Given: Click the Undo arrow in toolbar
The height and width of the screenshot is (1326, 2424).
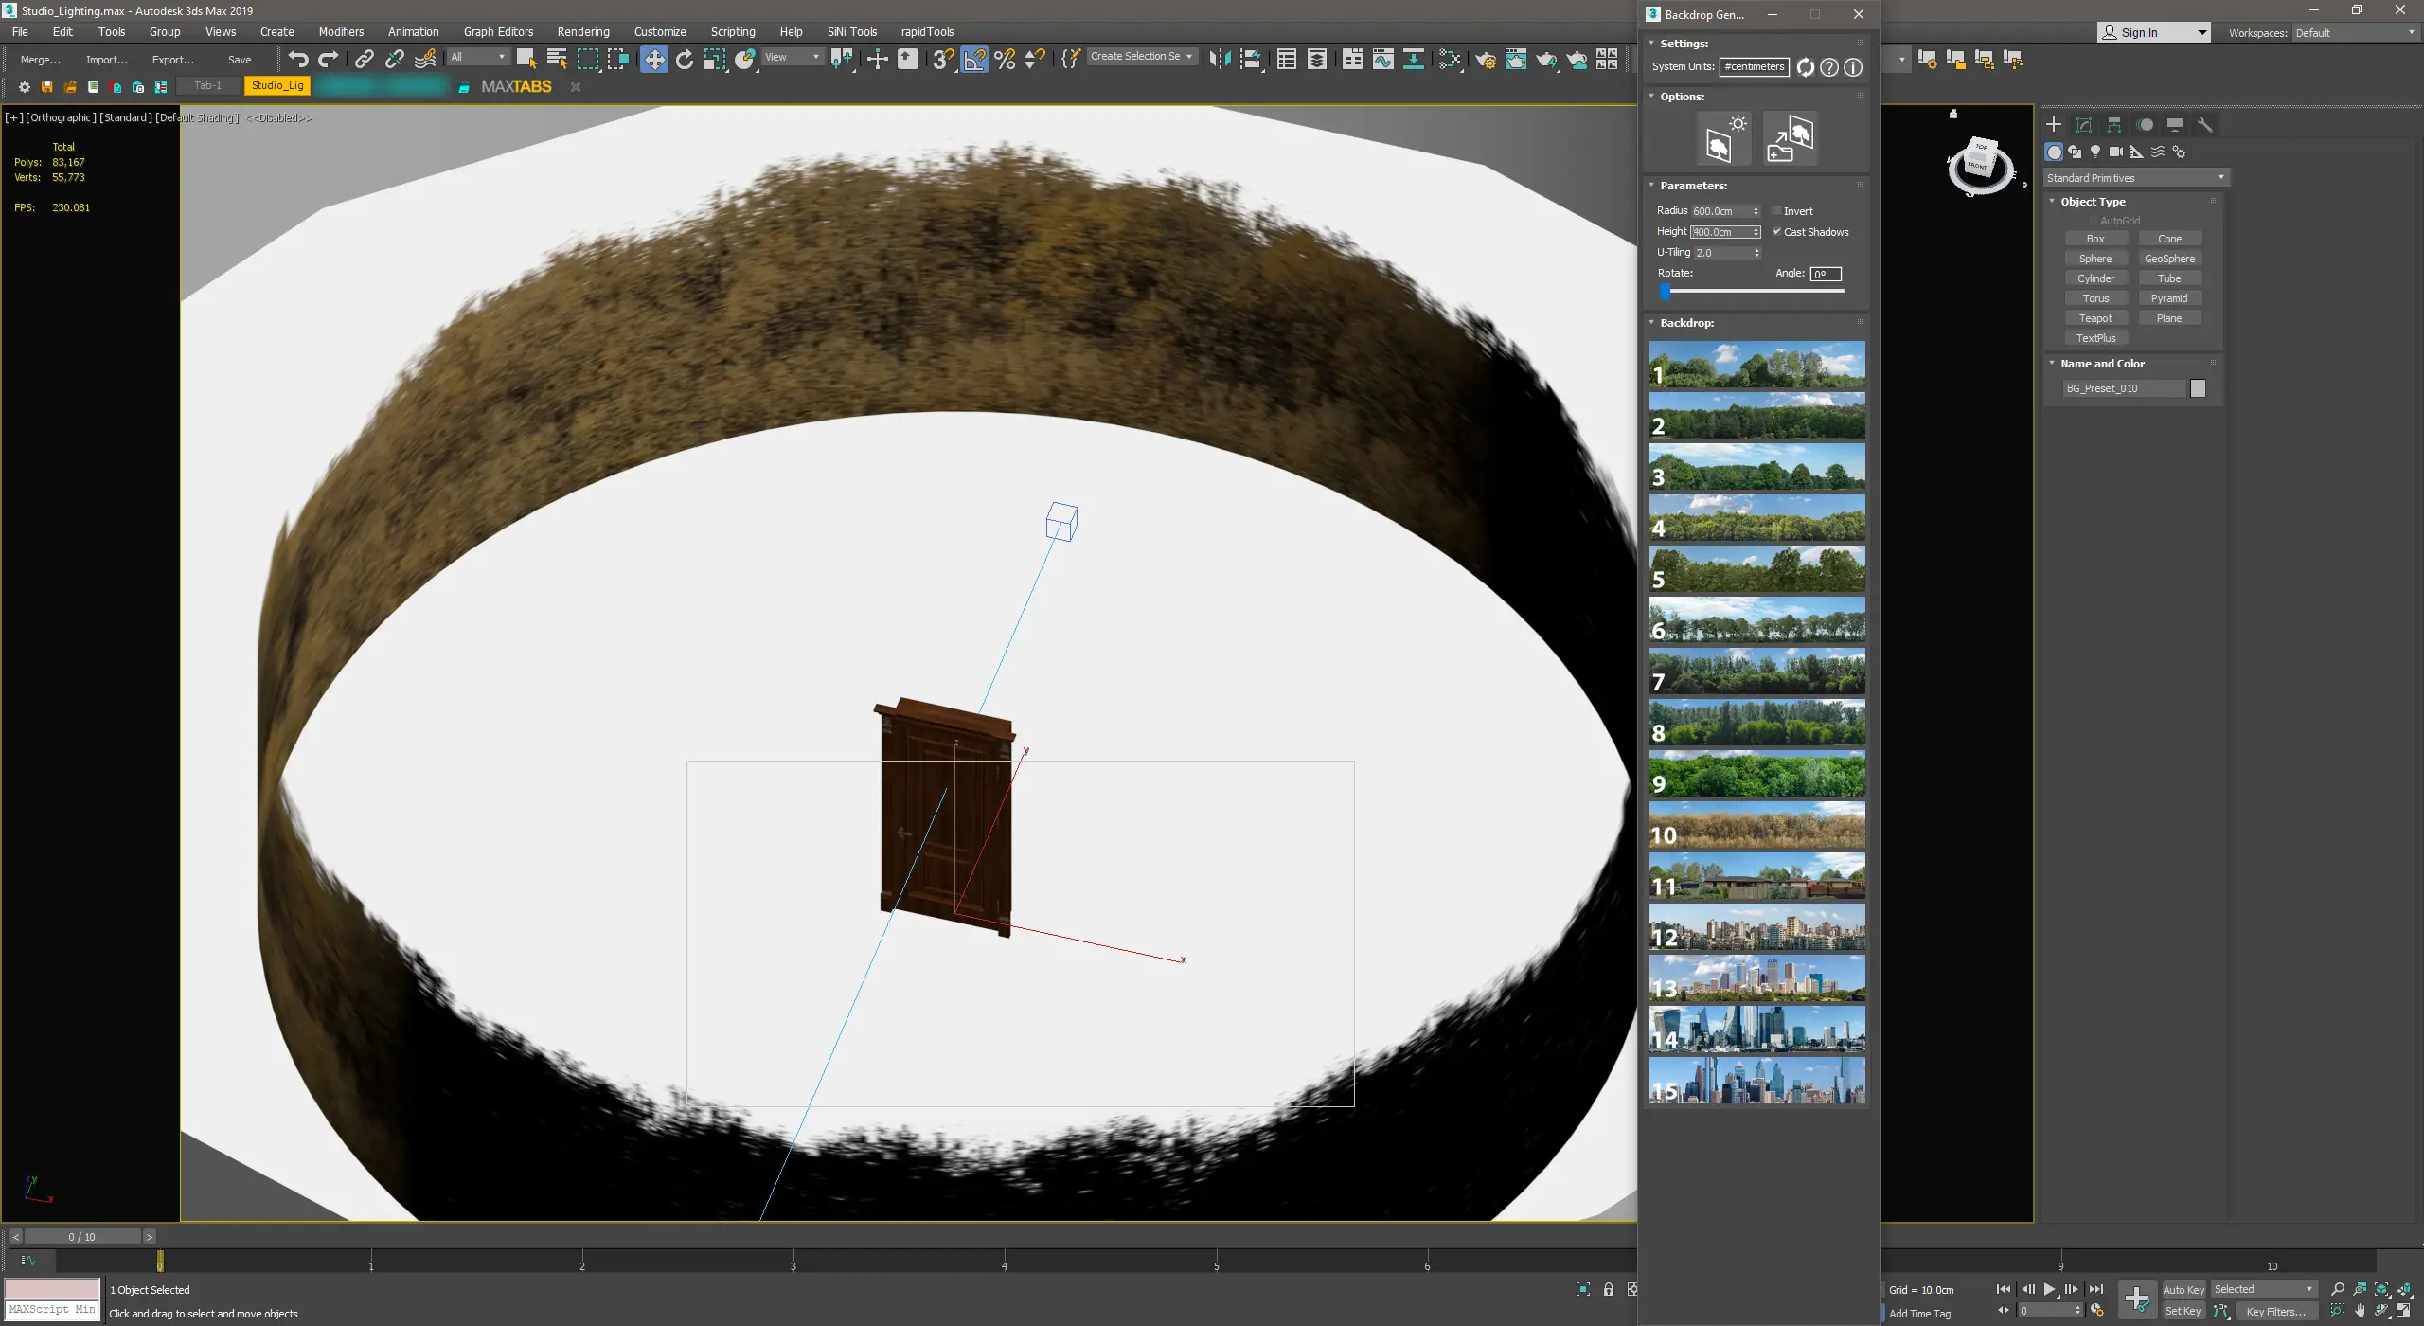Looking at the screenshot, I should pos(298,59).
